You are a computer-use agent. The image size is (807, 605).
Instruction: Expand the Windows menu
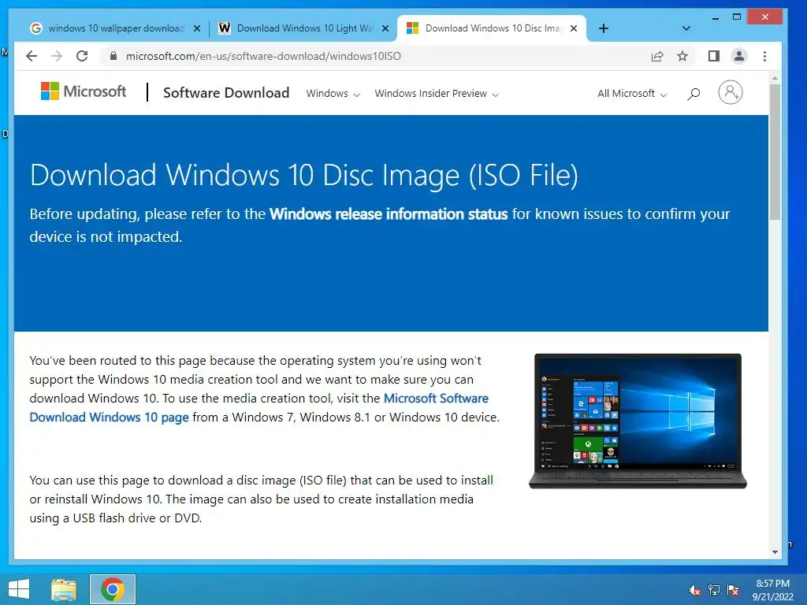pyautogui.click(x=333, y=94)
